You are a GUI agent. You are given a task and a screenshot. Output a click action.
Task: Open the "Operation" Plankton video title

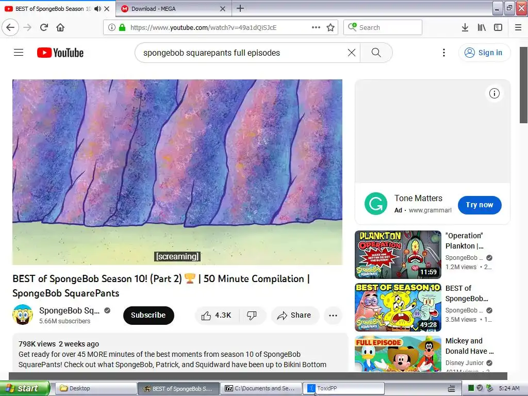(465, 241)
